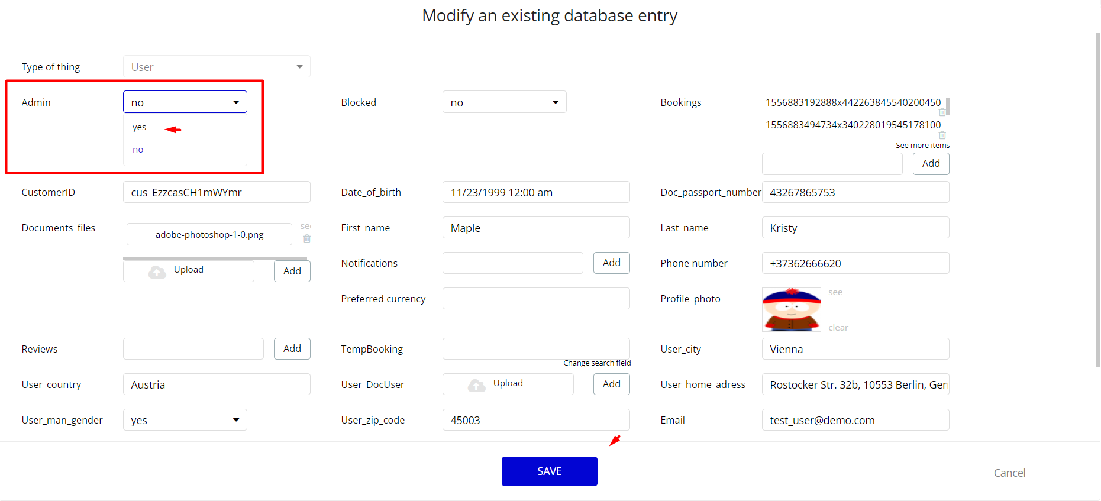This screenshot has height=501, width=1101.
Task: Choose "yes" in the Admin options list
Action: pyautogui.click(x=140, y=127)
